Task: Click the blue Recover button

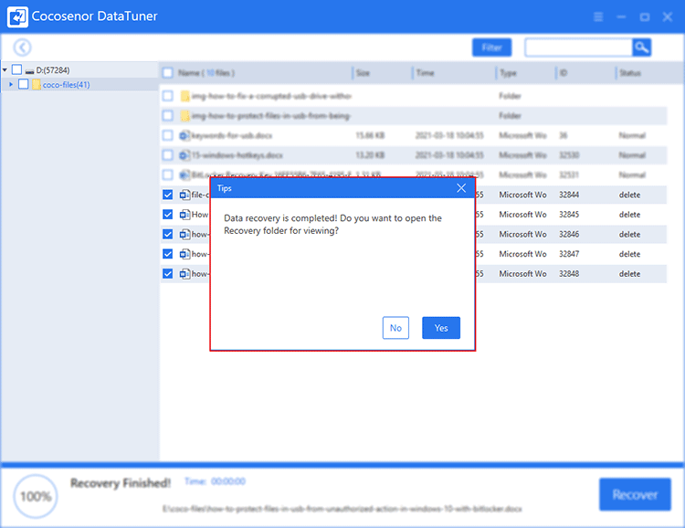Action: click(x=635, y=494)
